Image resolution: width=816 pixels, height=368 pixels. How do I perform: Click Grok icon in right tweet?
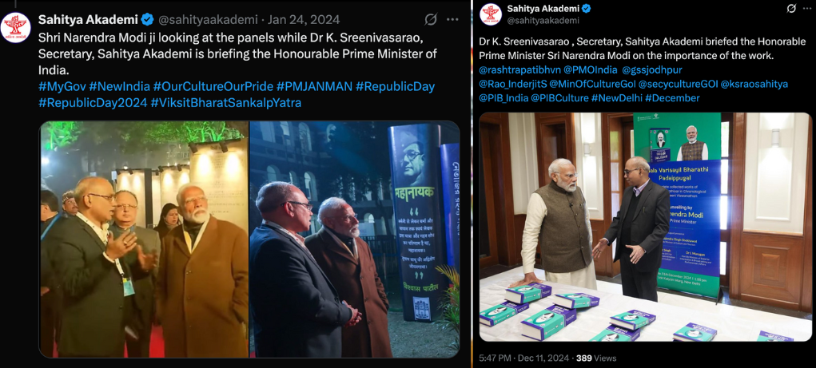tap(791, 9)
